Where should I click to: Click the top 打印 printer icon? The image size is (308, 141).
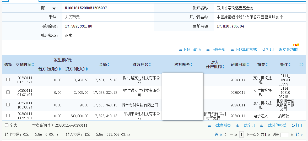263,50
